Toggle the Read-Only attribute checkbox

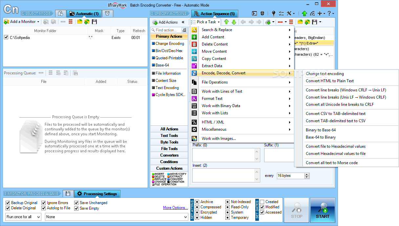(228, 207)
